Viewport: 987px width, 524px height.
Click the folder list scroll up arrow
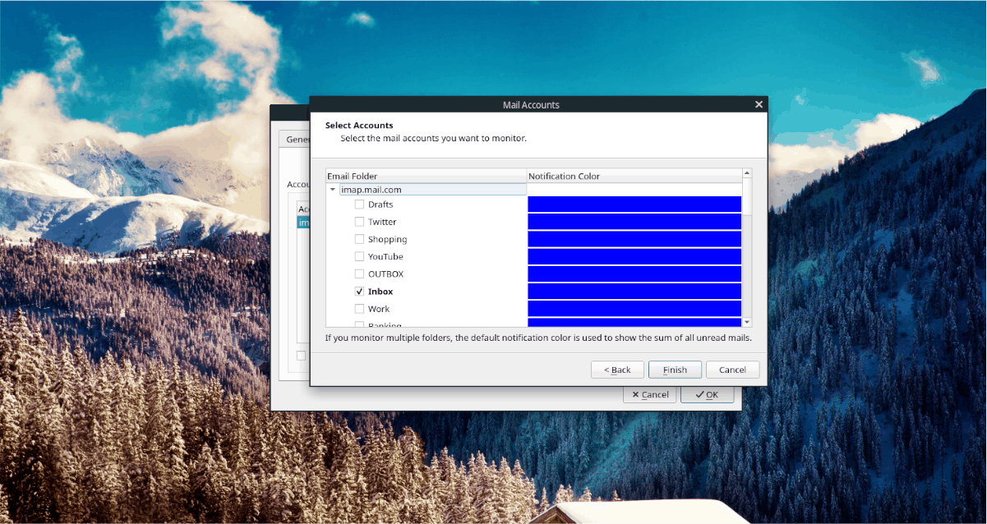747,173
